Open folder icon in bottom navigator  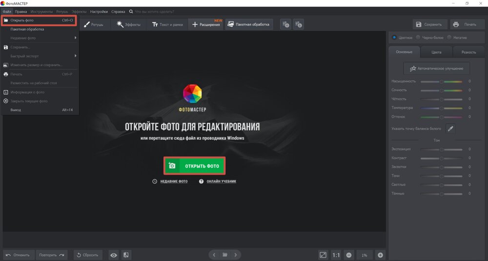click(x=224, y=255)
